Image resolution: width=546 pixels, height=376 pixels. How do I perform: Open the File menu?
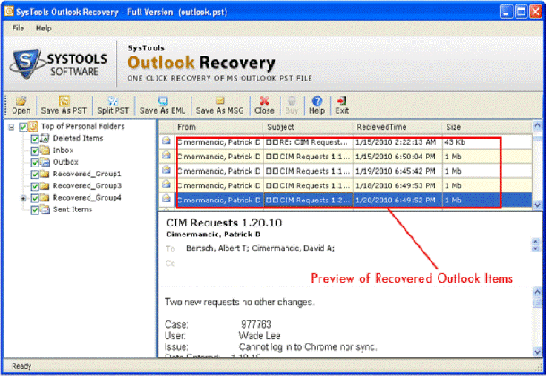pyautogui.click(x=18, y=29)
